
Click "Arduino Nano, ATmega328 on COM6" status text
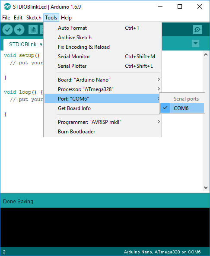click(162, 252)
